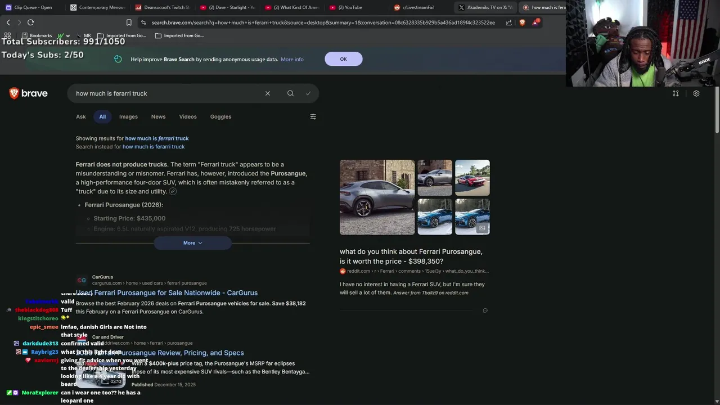Viewport: 720px width, 405px height.
Task: Open the MR bookmark
Action: point(83,35)
